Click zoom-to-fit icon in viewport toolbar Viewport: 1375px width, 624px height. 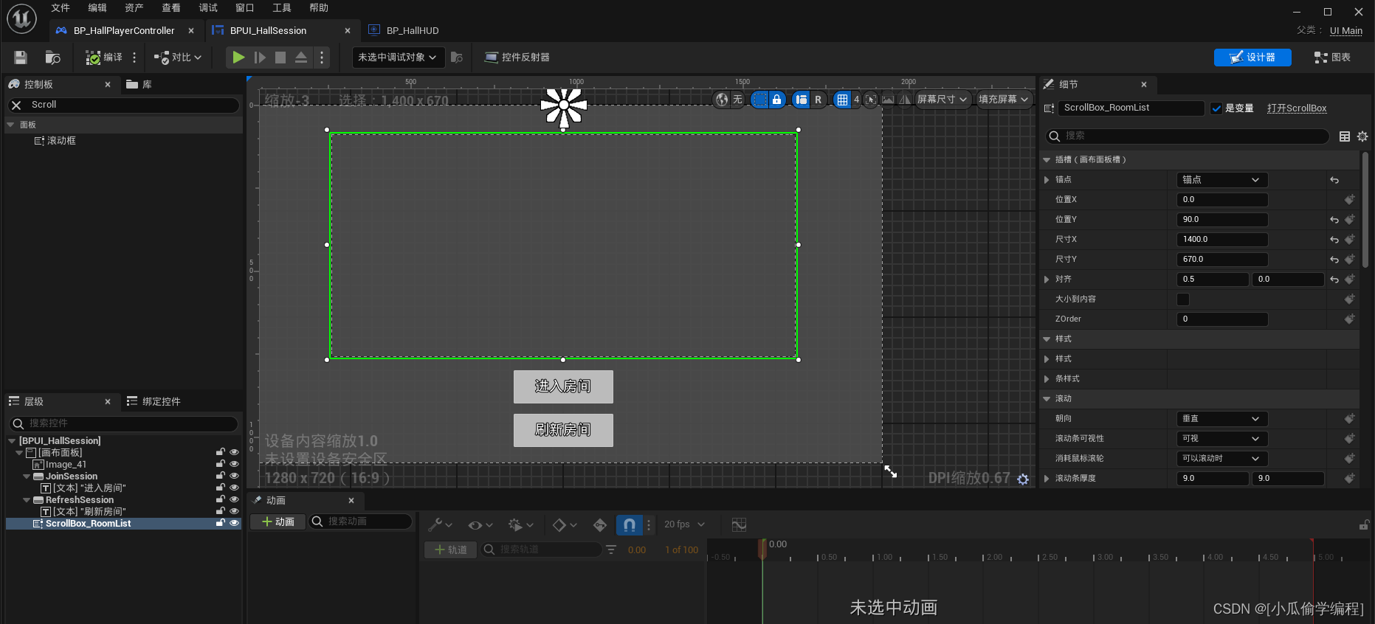click(871, 100)
